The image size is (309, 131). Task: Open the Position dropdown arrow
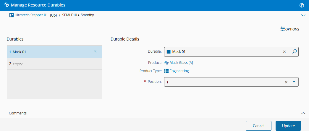tap(294, 82)
